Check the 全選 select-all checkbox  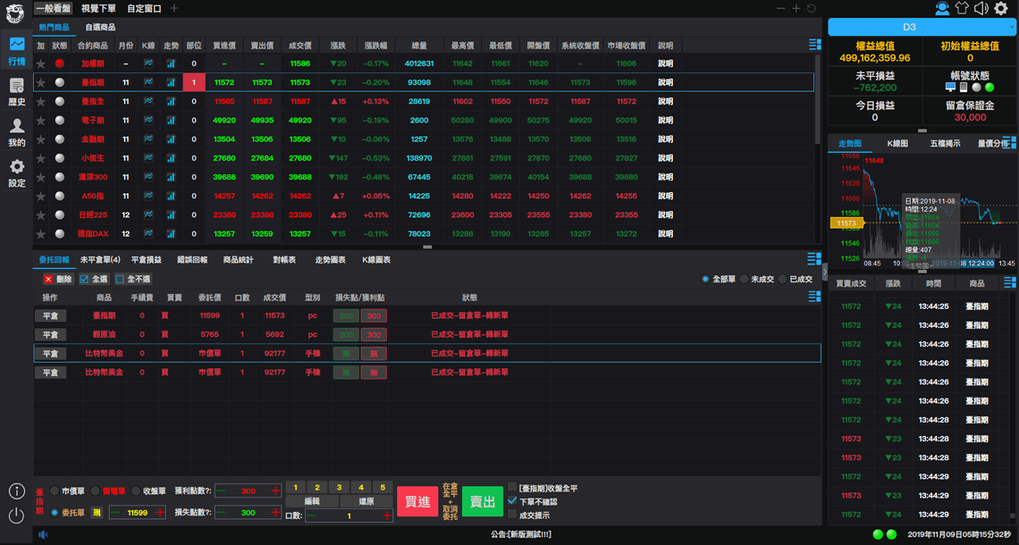tap(85, 279)
